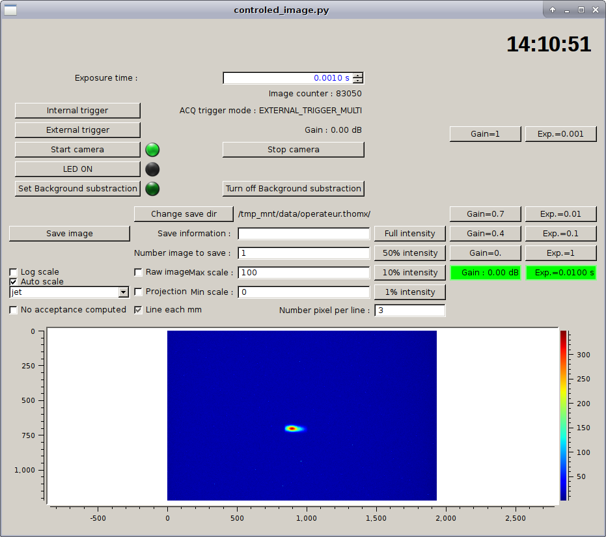Click the jet colorbar beside the image

click(x=563, y=415)
